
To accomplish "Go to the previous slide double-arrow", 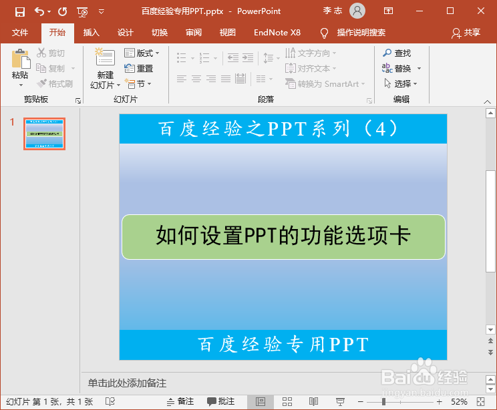I will pyautogui.click(x=490, y=341).
